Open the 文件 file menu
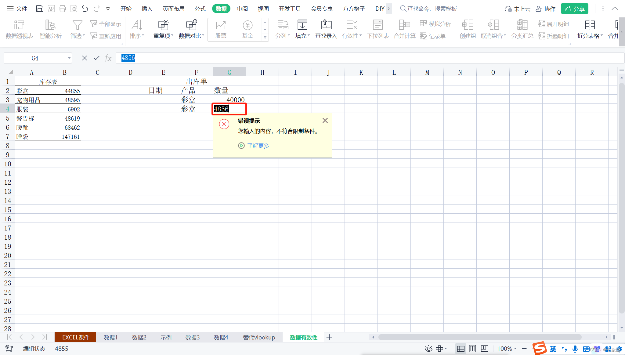This screenshot has width=625, height=355. (17, 9)
